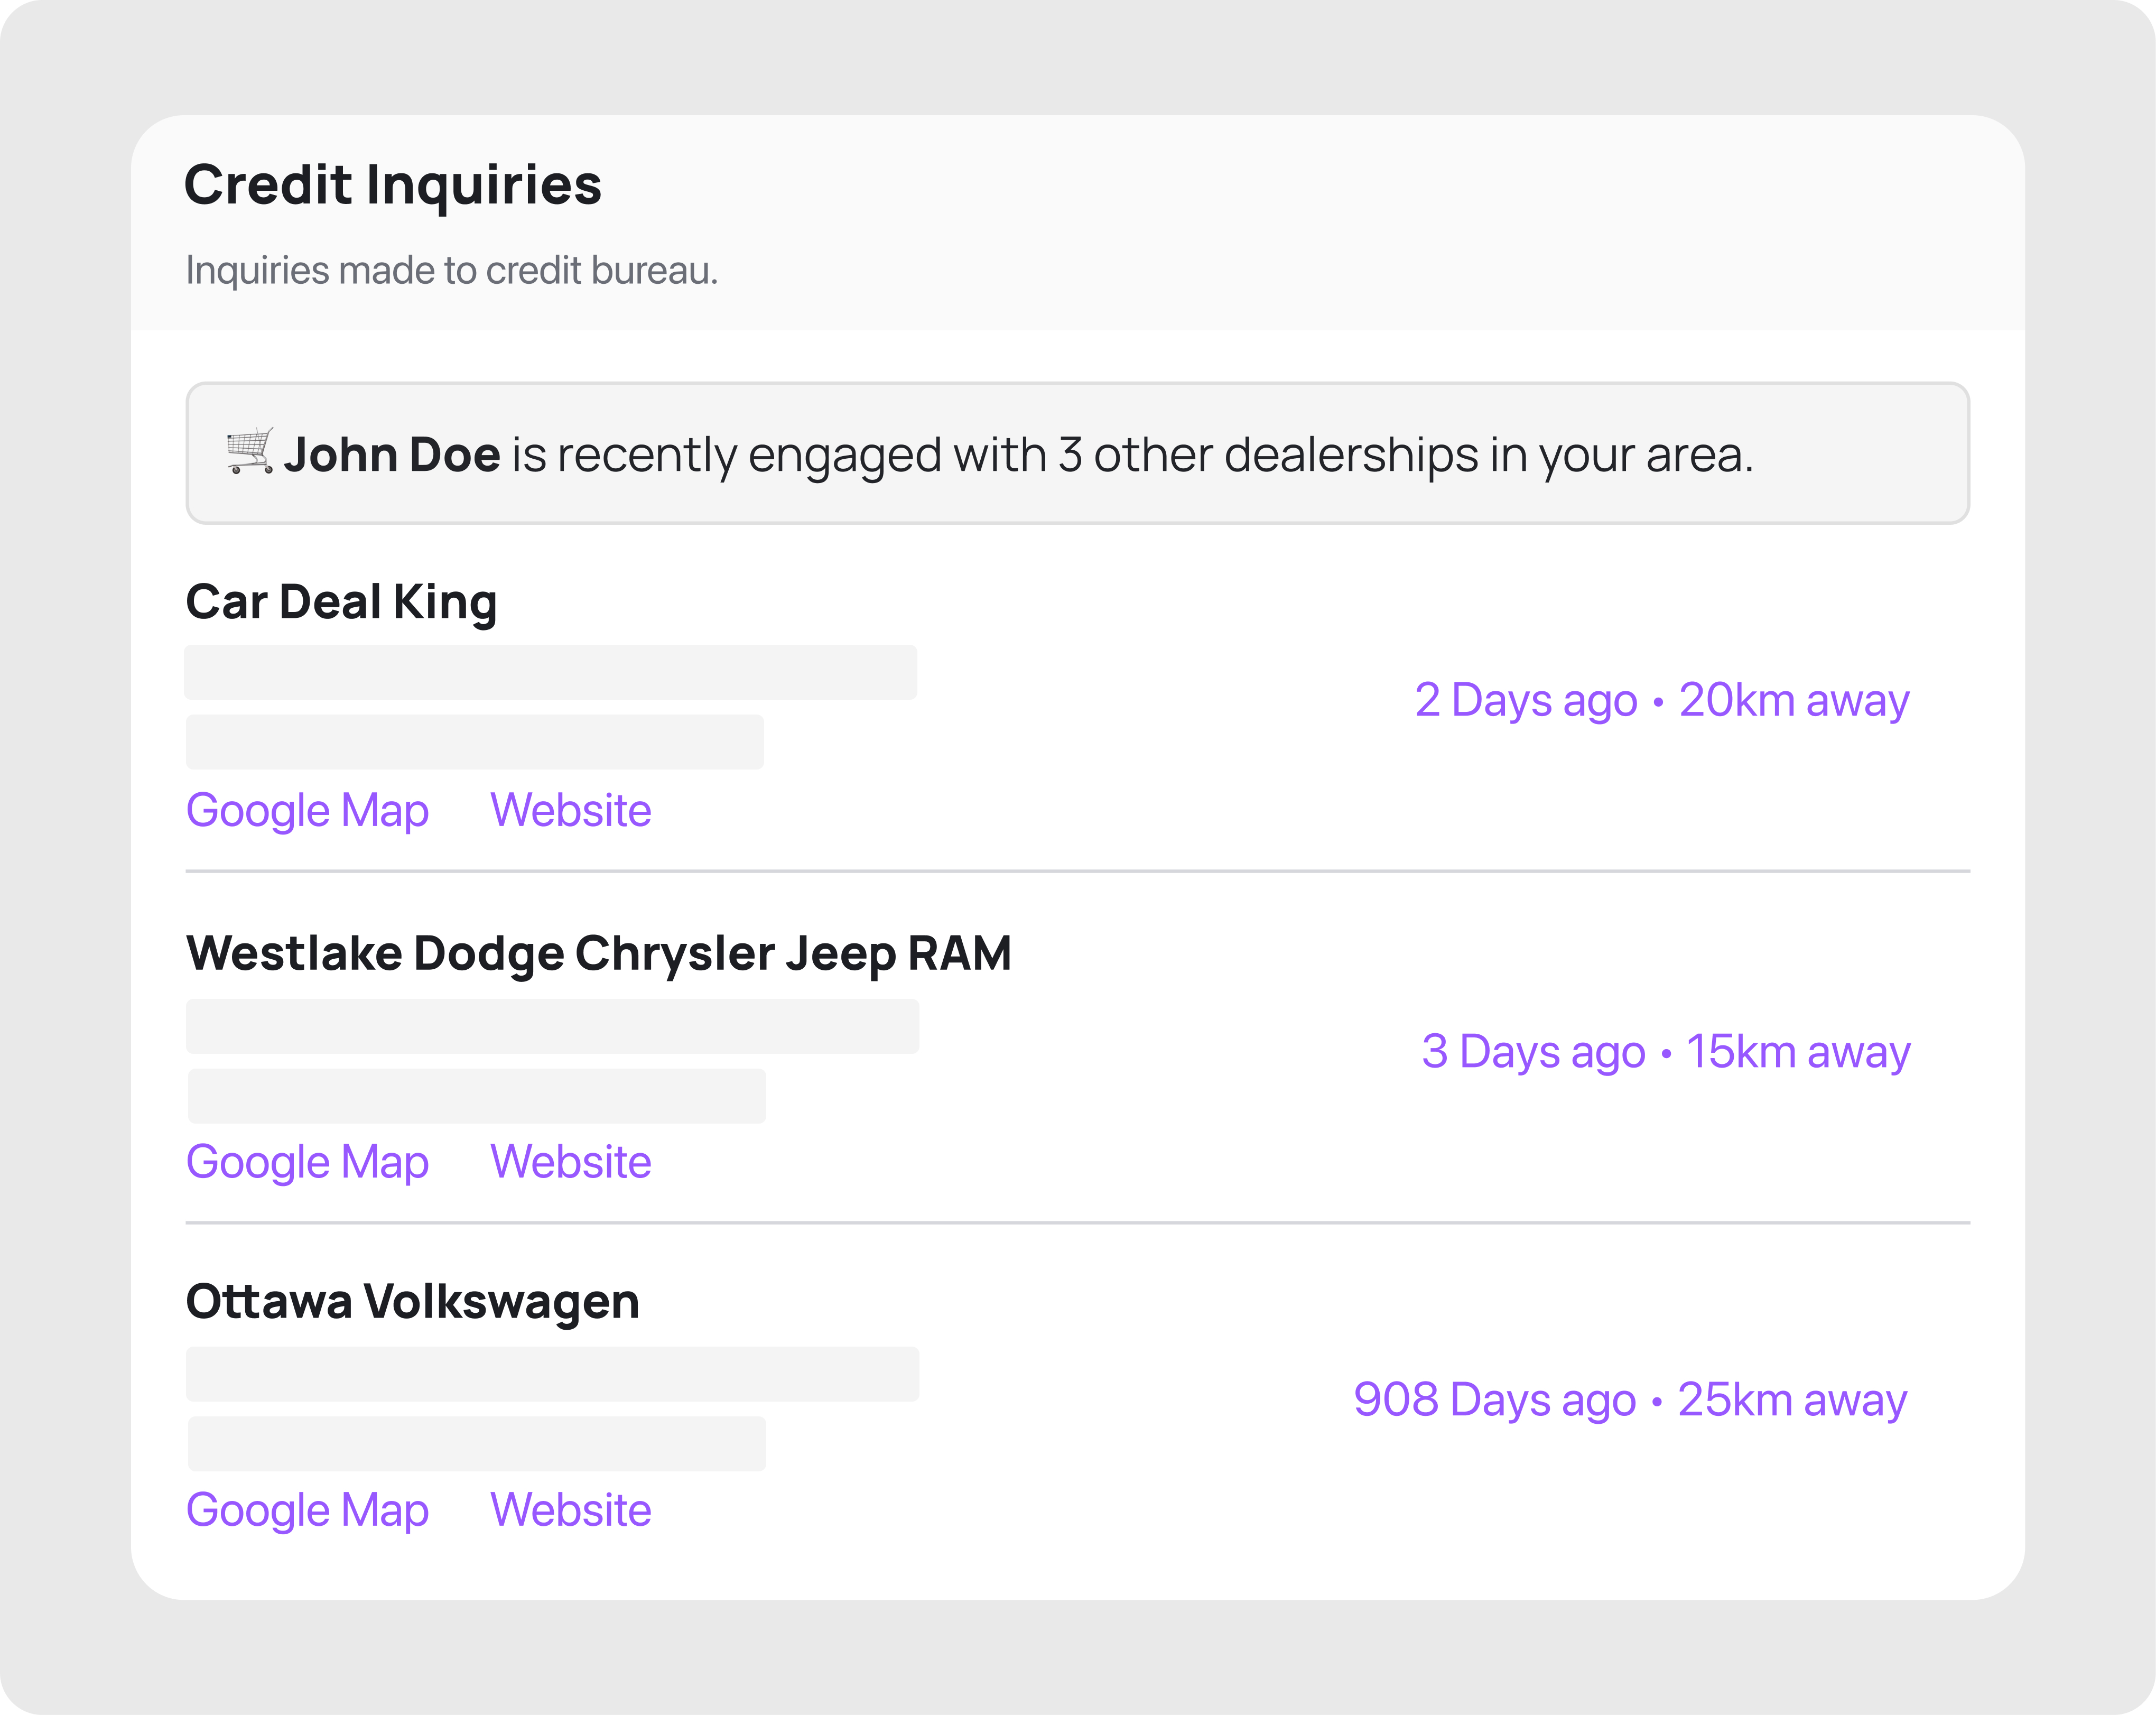Open the Website link for Westlake Dodge
This screenshot has width=2156, height=1715.
(570, 1162)
